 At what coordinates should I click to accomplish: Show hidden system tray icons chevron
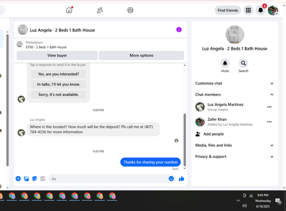pyautogui.click(x=239, y=201)
